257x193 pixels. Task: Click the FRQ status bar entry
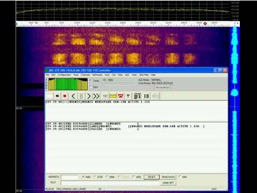[x=71, y=189]
